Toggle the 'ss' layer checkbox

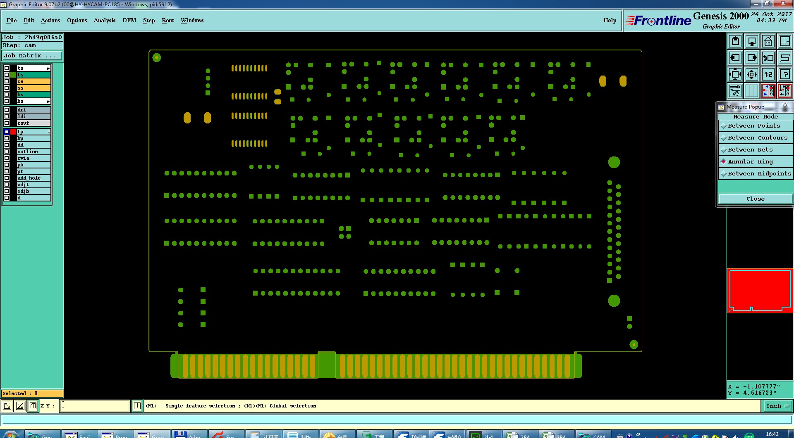coord(7,88)
